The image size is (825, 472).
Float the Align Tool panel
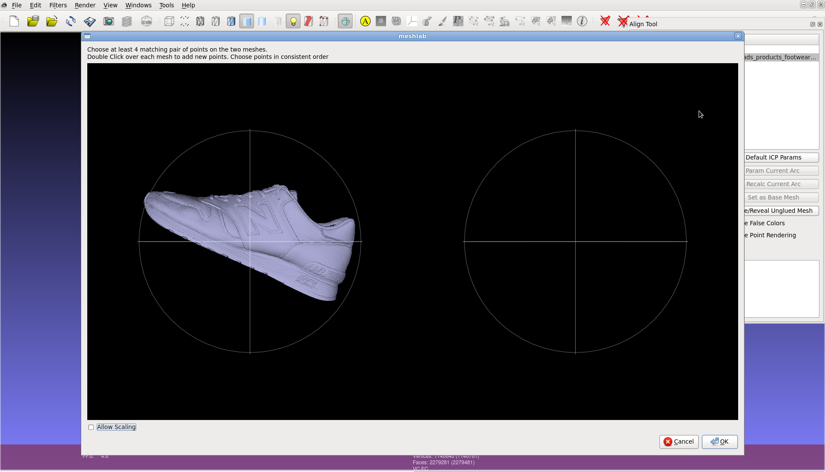(813, 24)
